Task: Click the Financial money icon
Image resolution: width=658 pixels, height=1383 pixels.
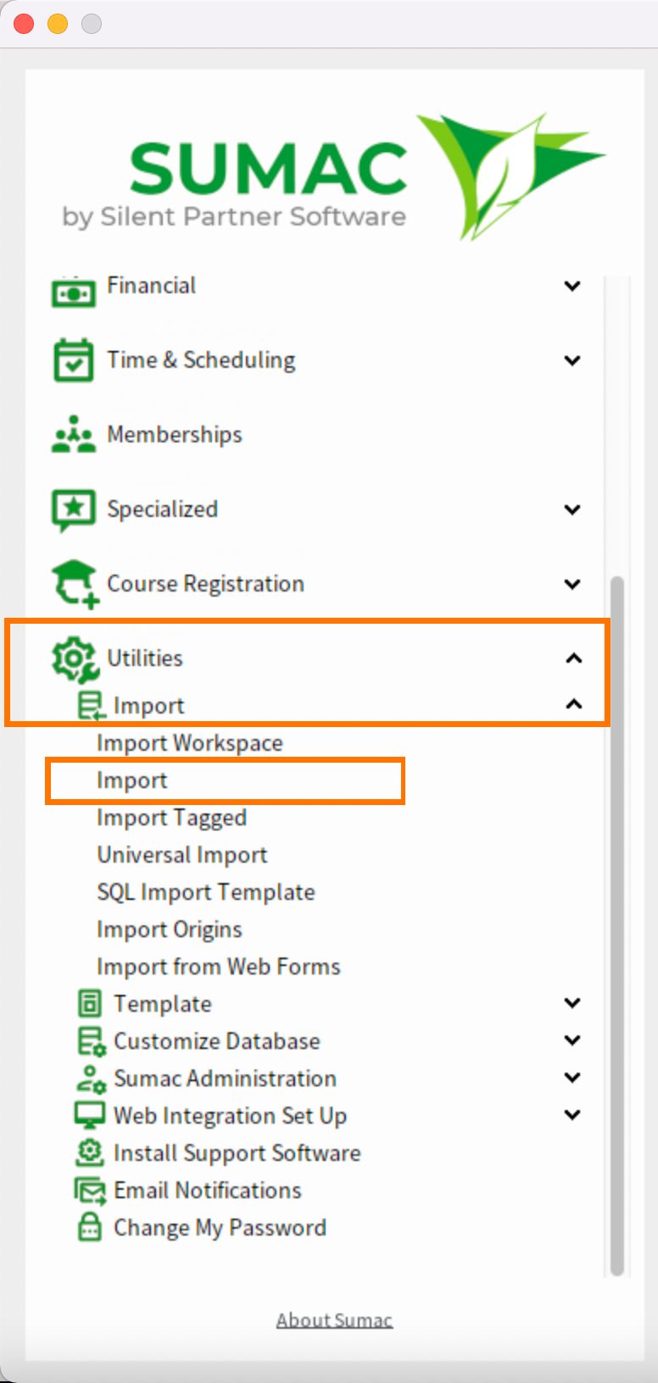Action: (74, 292)
